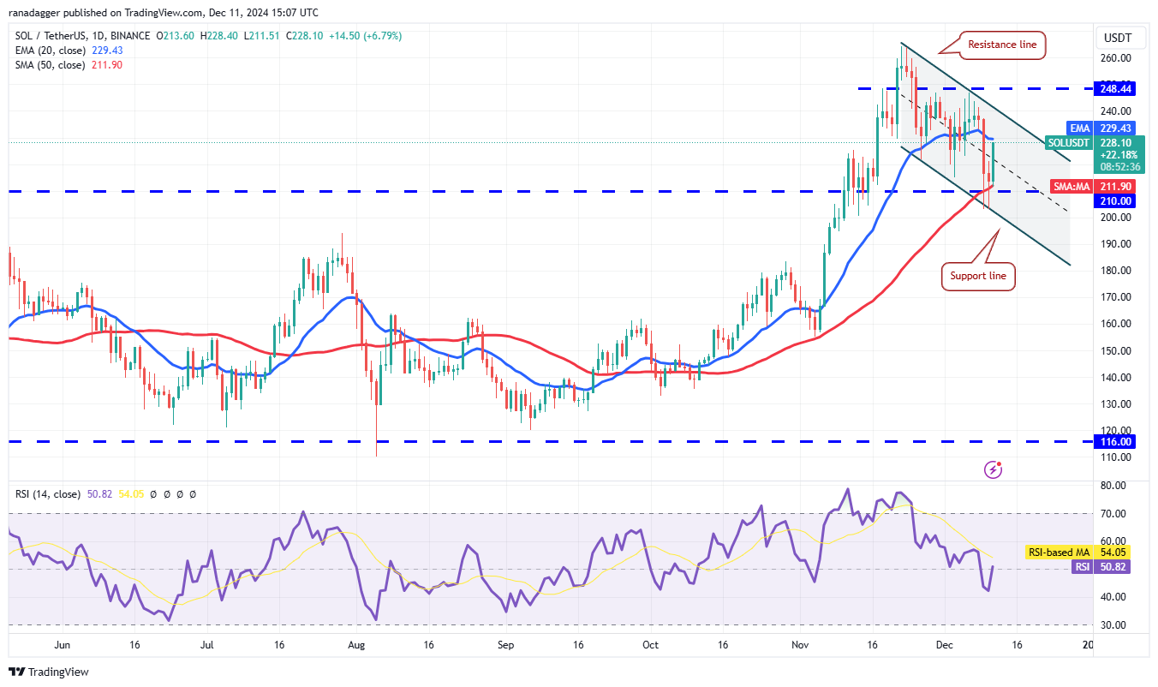
Task: Click the open value O213.60
Action: pyautogui.click(x=177, y=36)
